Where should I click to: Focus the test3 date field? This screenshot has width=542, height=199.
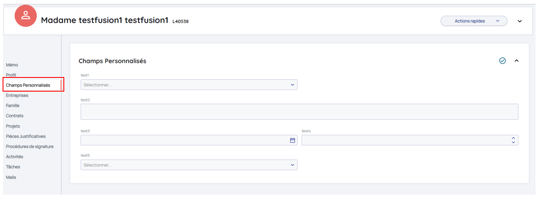[x=184, y=140]
